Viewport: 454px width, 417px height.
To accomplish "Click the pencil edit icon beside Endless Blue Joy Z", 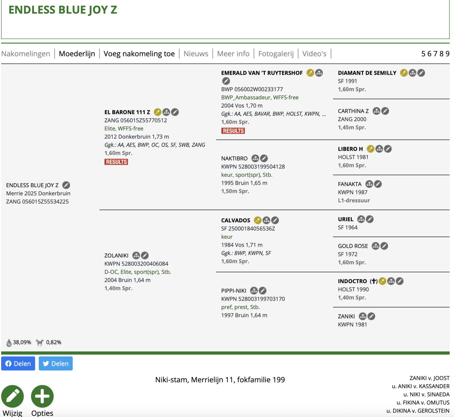I will coord(66,185).
